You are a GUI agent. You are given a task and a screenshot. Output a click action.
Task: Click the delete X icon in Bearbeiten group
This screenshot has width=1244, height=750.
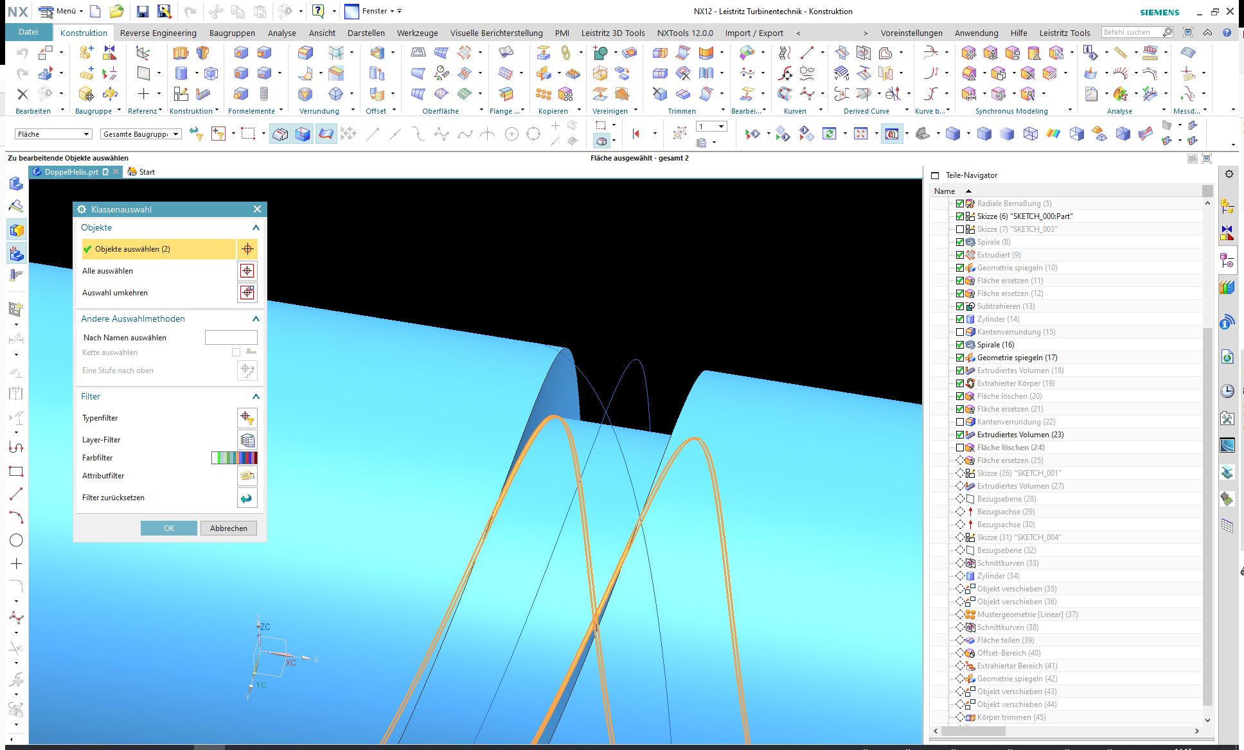pyautogui.click(x=22, y=94)
